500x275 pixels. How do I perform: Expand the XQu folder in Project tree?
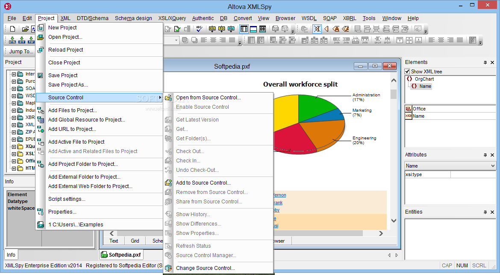(14, 147)
